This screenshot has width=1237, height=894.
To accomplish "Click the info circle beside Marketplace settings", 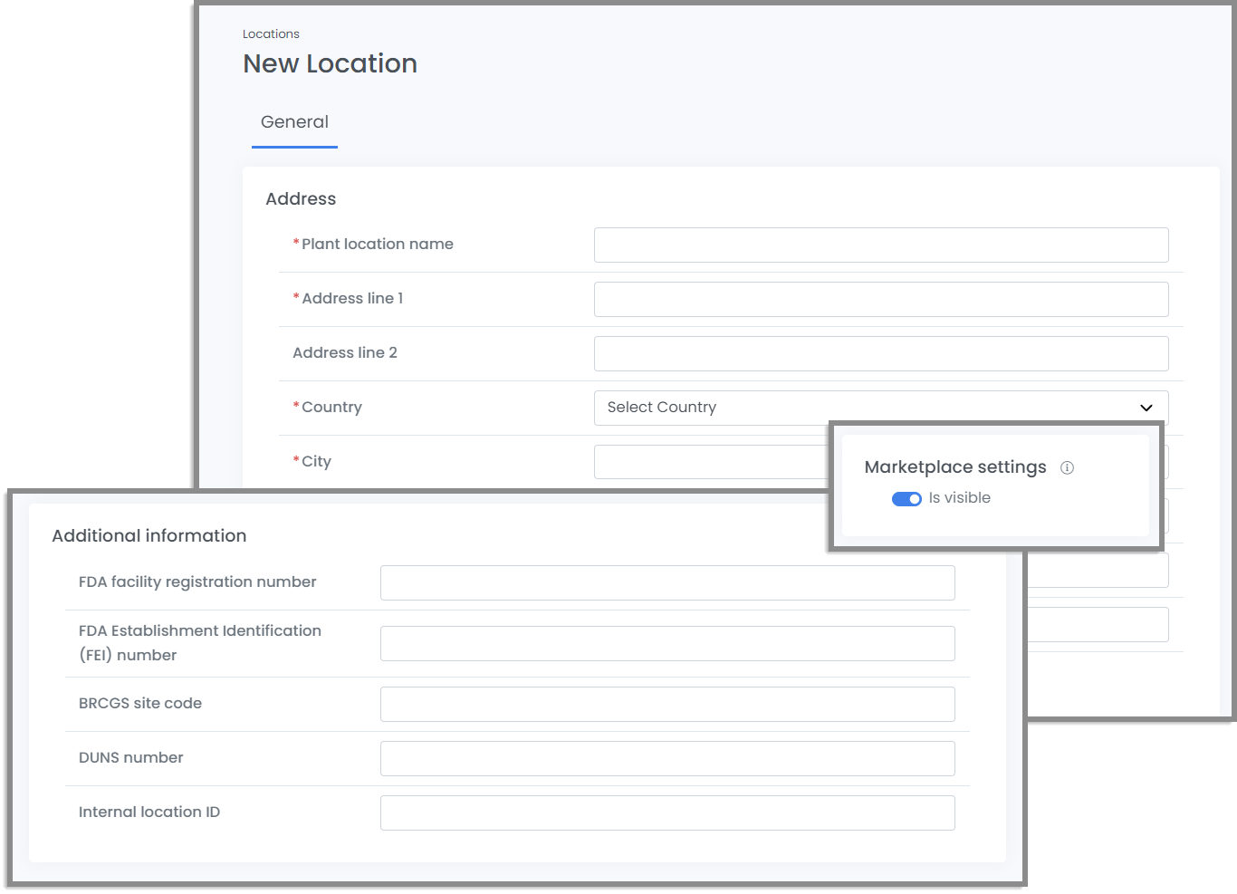I will coord(1068,467).
